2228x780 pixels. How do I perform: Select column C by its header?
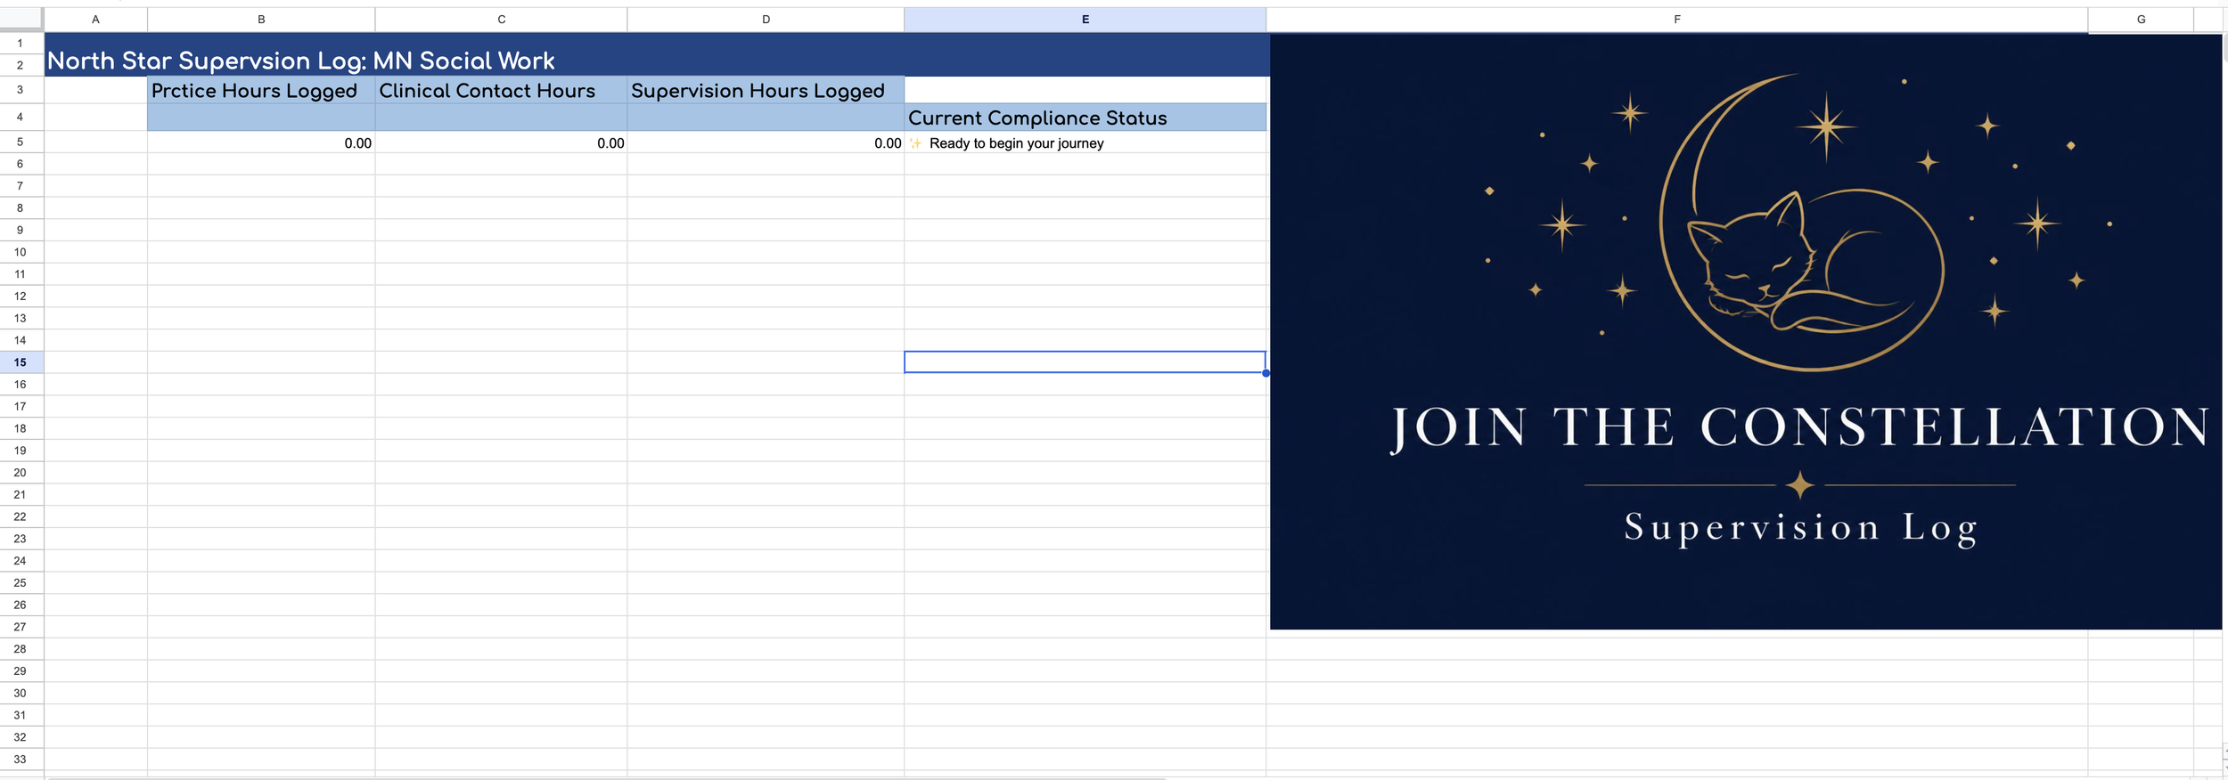(x=502, y=20)
